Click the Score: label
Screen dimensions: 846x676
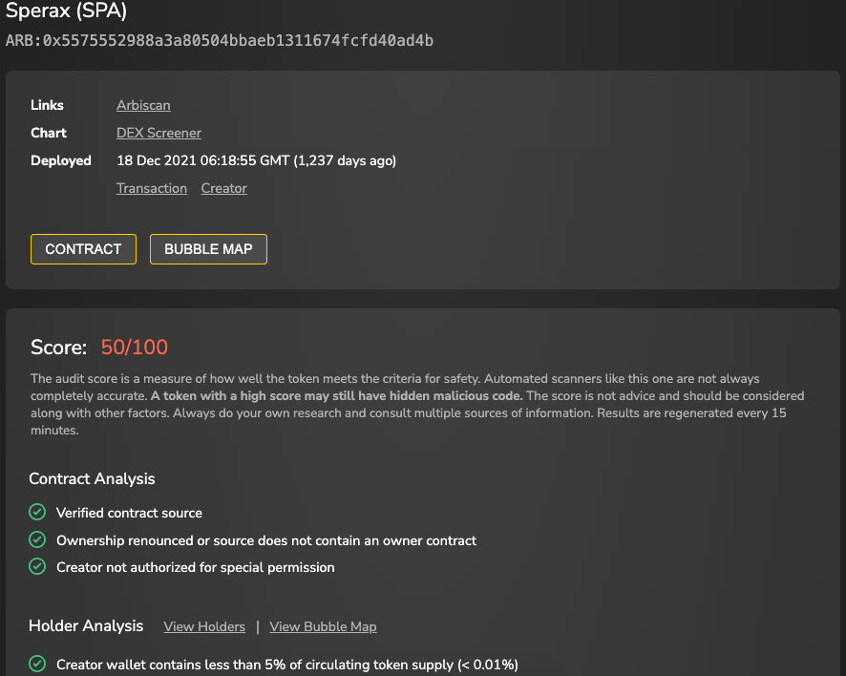(59, 347)
